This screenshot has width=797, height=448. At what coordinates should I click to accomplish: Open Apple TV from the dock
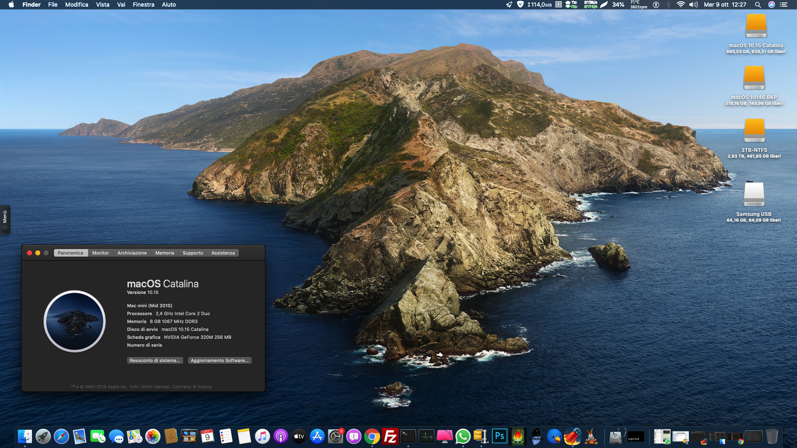(x=299, y=436)
